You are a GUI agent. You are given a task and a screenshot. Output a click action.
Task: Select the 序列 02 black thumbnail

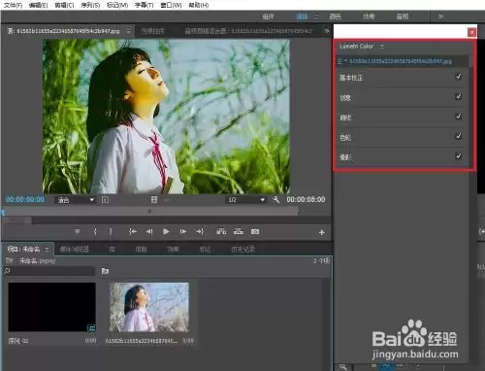pyautogui.click(x=51, y=307)
